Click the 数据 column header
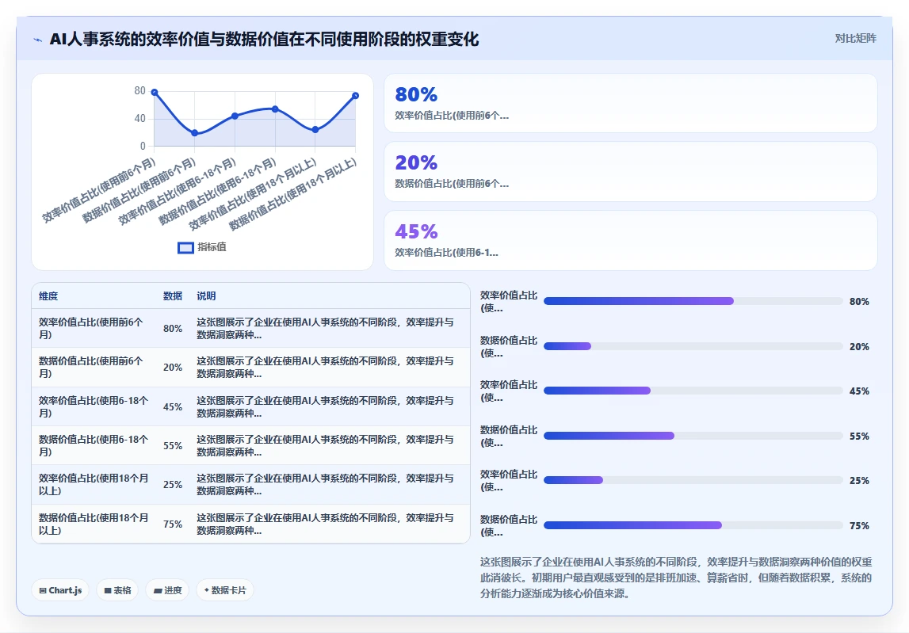Image resolution: width=909 pixels, height=633 pixels. tap(173, 296)
